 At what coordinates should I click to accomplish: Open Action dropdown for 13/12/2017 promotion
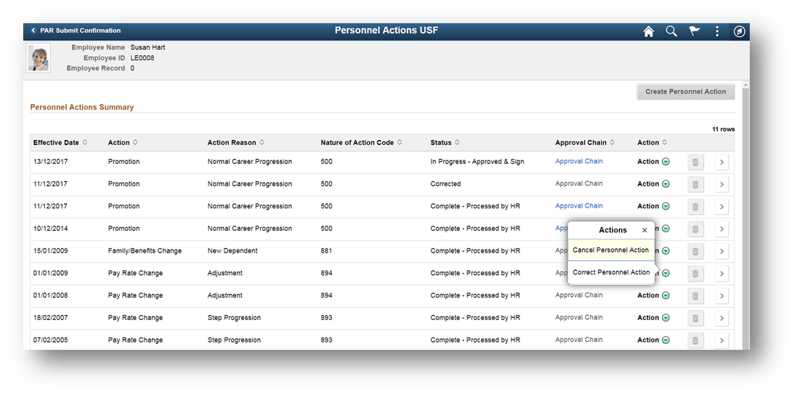click(x=665, y=162)
